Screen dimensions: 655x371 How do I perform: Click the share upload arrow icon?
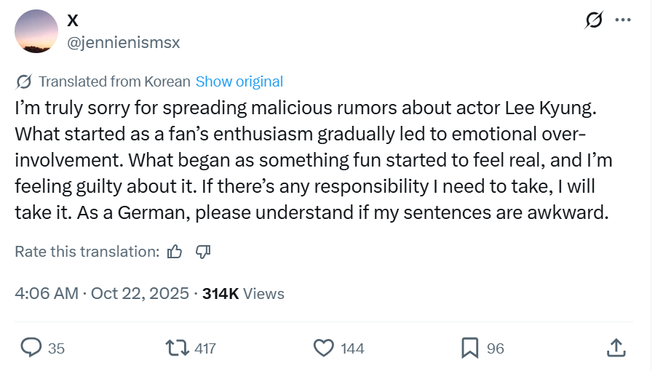click(x=616, y=348)
